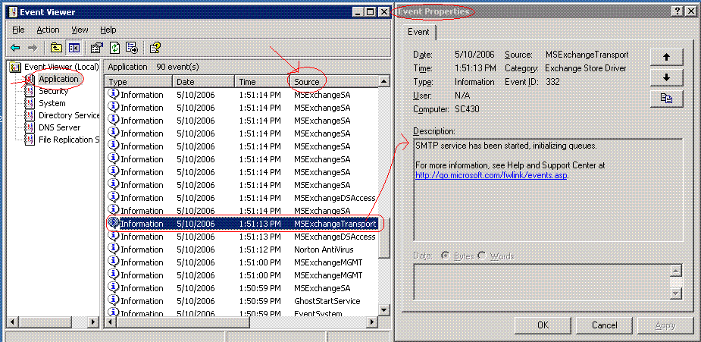Click the Back arrow toolbar icon

15,47
